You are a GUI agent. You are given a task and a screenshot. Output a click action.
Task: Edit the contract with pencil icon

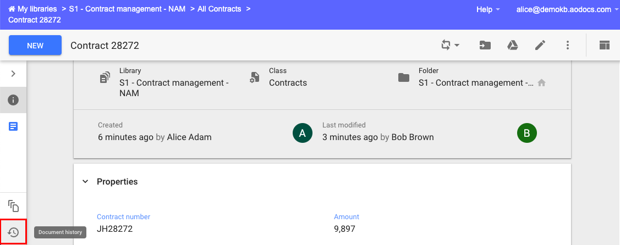pos(540,46)
